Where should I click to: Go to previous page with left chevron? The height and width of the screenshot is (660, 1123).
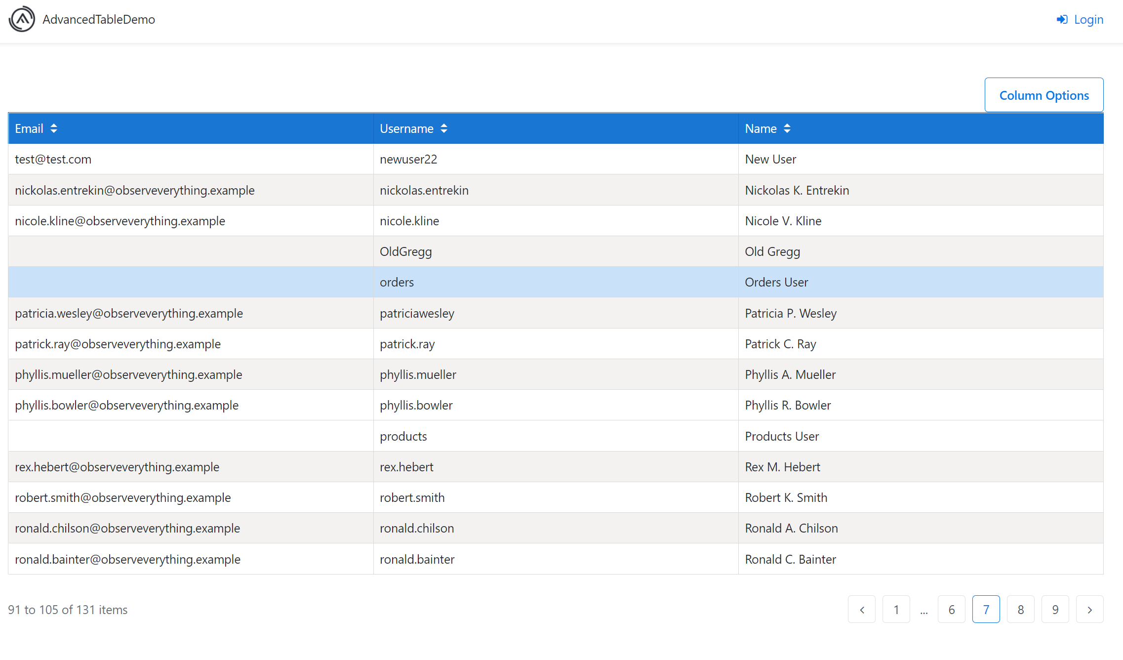click(862, 610)
